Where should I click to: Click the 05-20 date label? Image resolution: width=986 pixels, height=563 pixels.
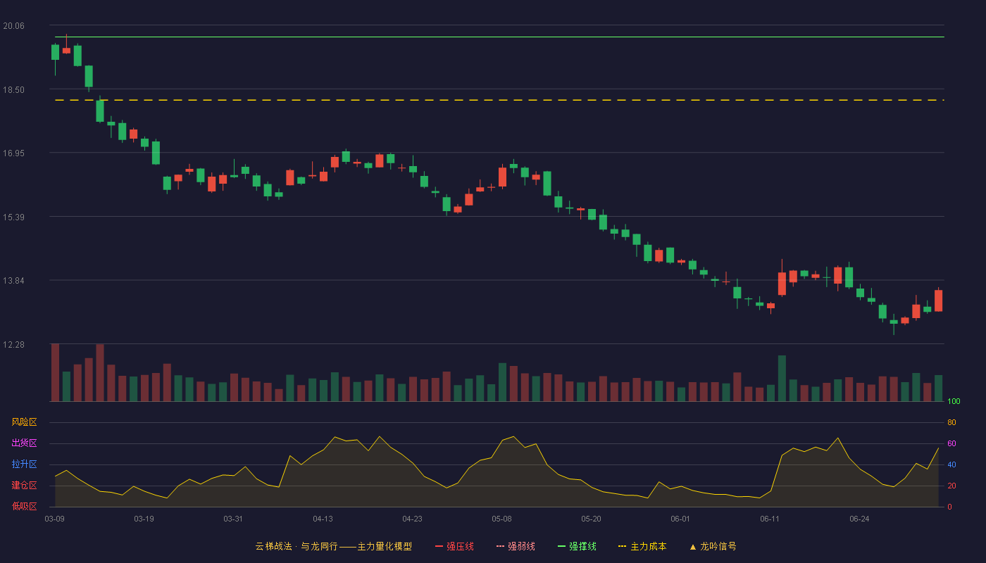coord(591,519)
